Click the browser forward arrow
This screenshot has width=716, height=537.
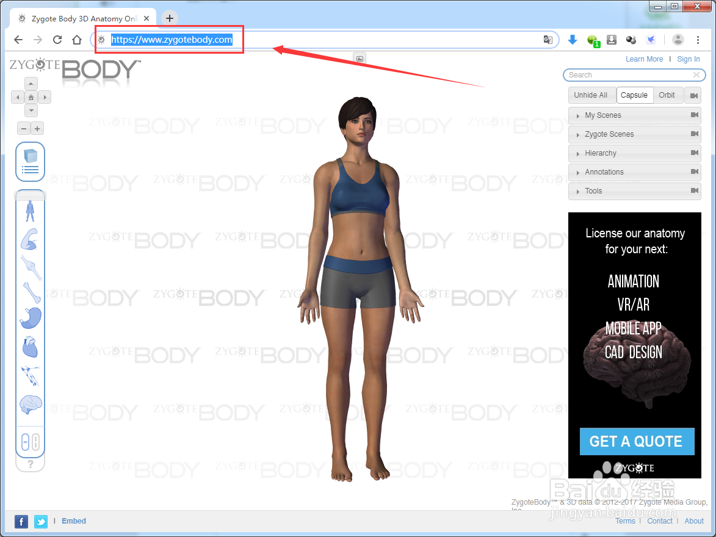click(x=38, y=40)
